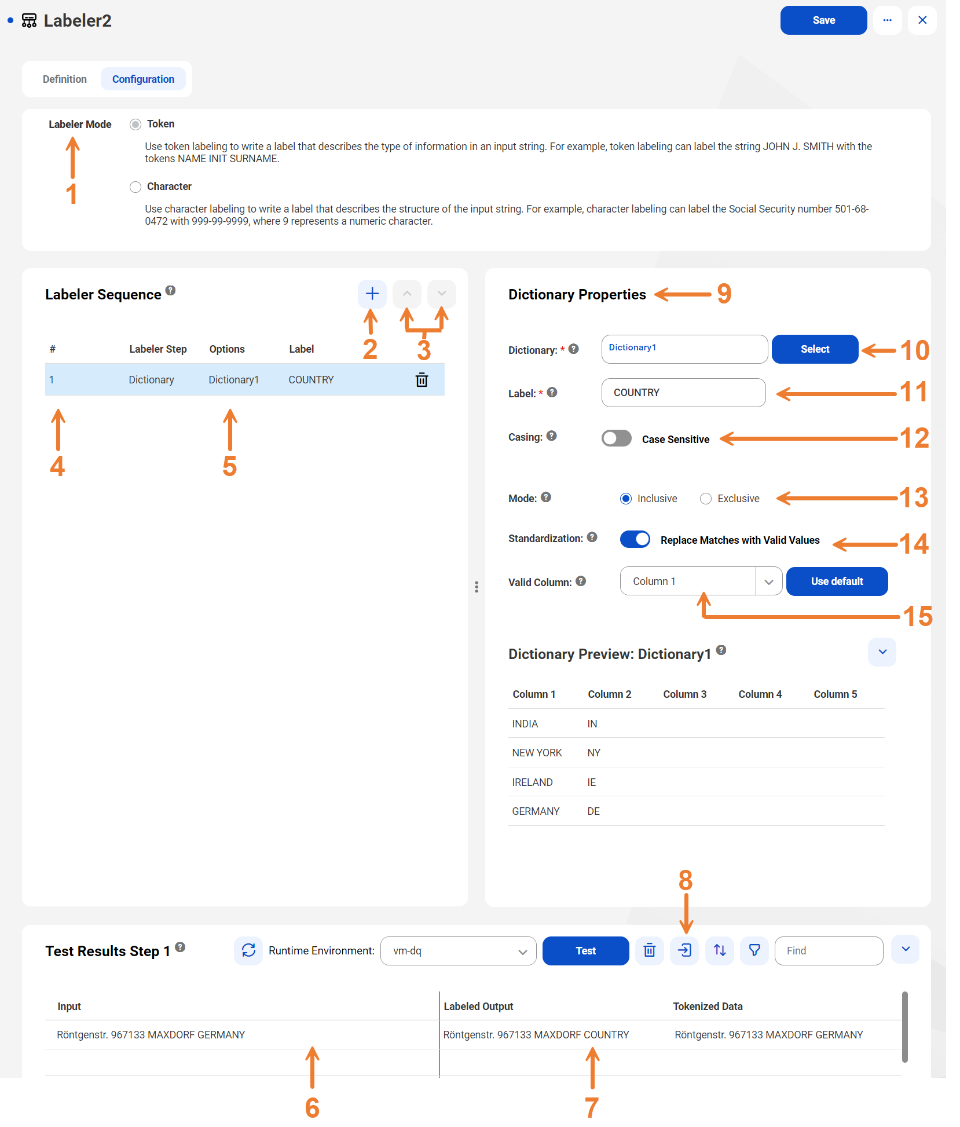Viewport: 960px width, 1127px height.
Task: Open the Casing help icon
Action: 552,436
